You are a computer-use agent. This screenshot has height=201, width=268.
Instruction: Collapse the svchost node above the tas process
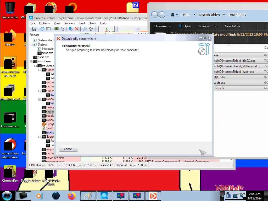[x=40, y=99]
